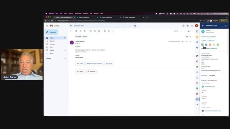The height and width of the screenshot is (129, 230).
Task: Choose 'Where are you located?' smart reply
Action: pos(95,64)
